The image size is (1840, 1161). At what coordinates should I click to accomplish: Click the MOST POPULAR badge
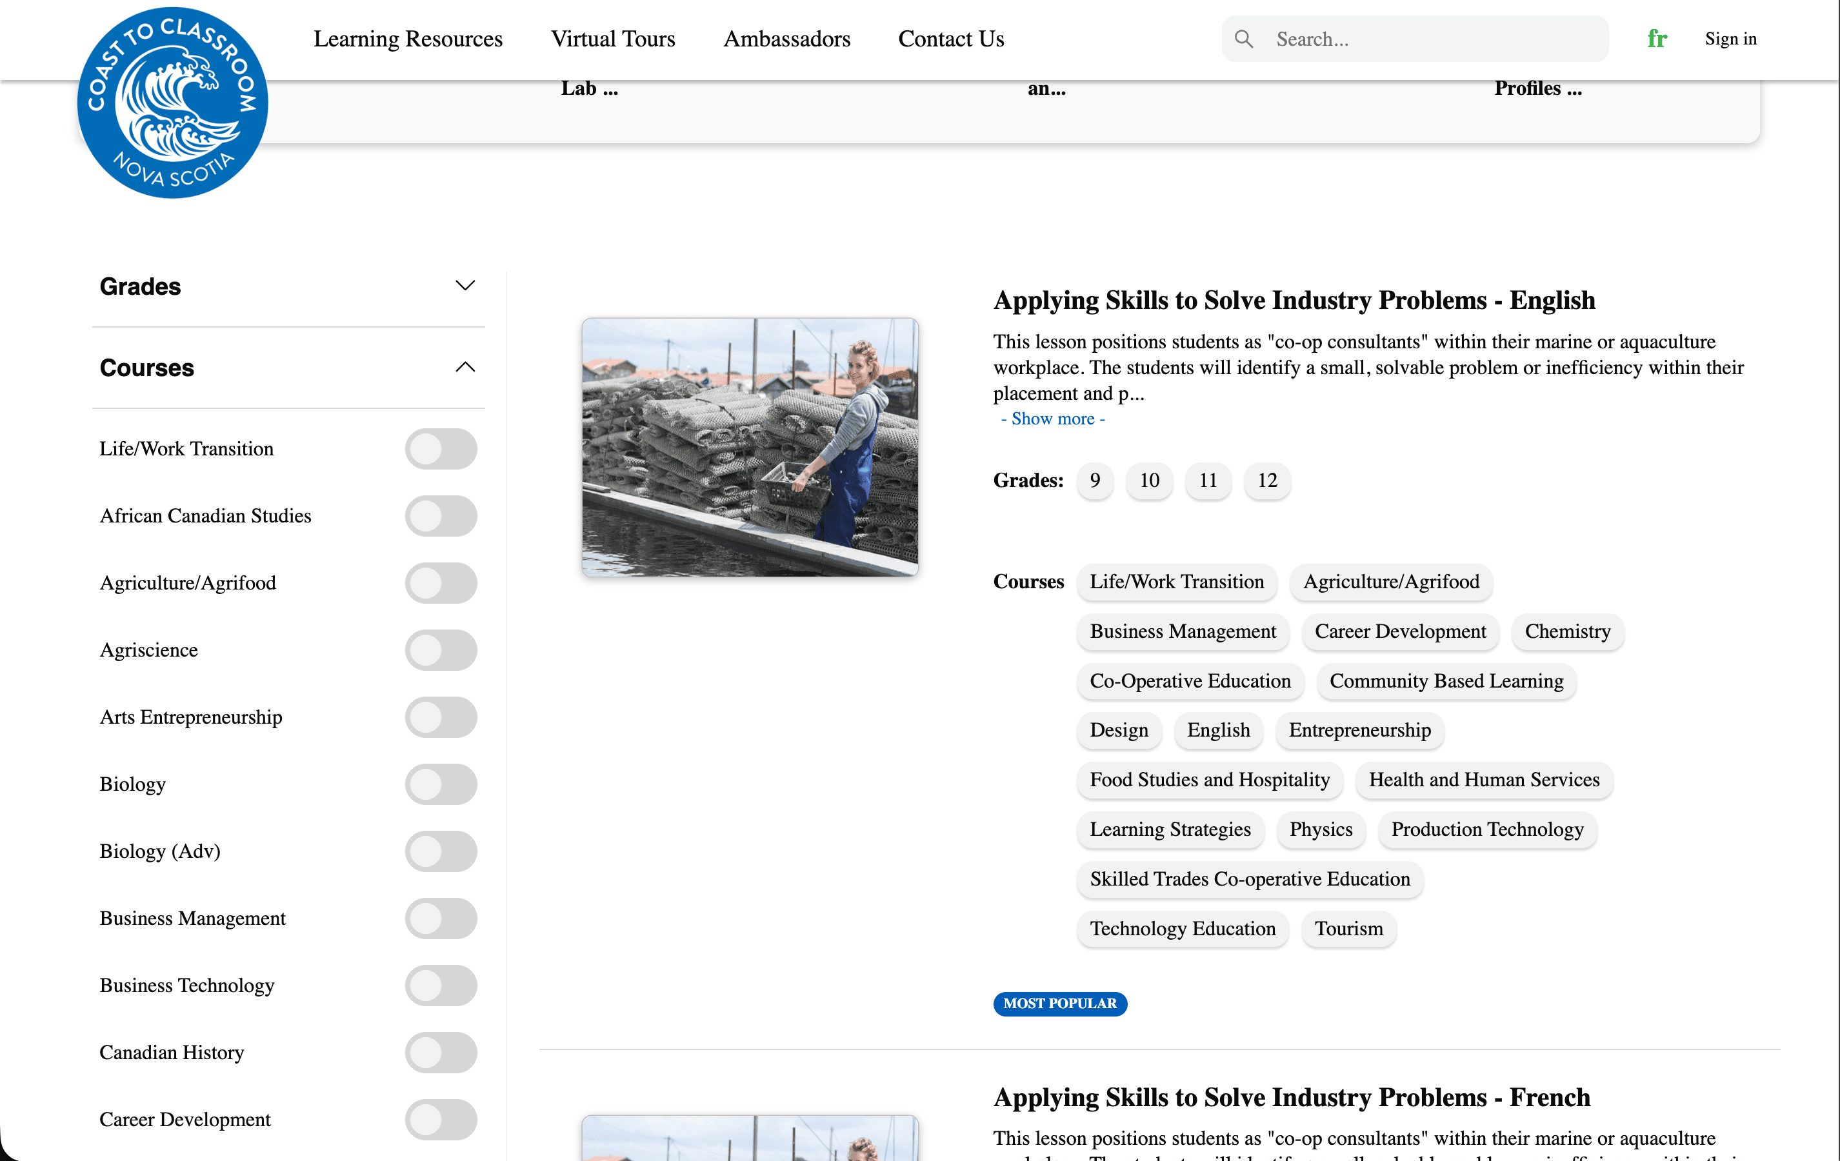(1060, 1004)
